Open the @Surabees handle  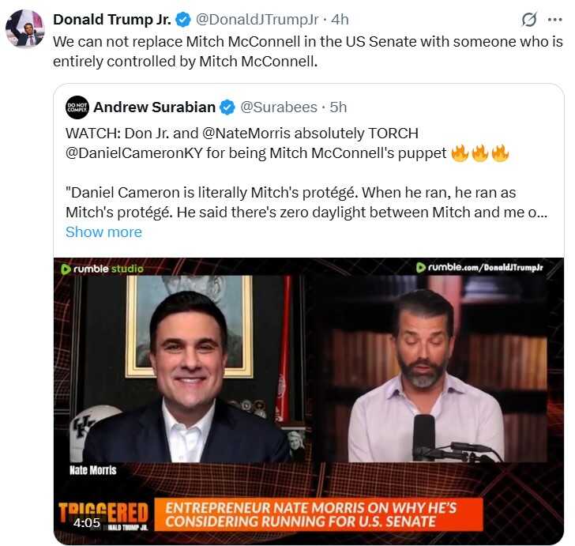click(x=279, y=107)
